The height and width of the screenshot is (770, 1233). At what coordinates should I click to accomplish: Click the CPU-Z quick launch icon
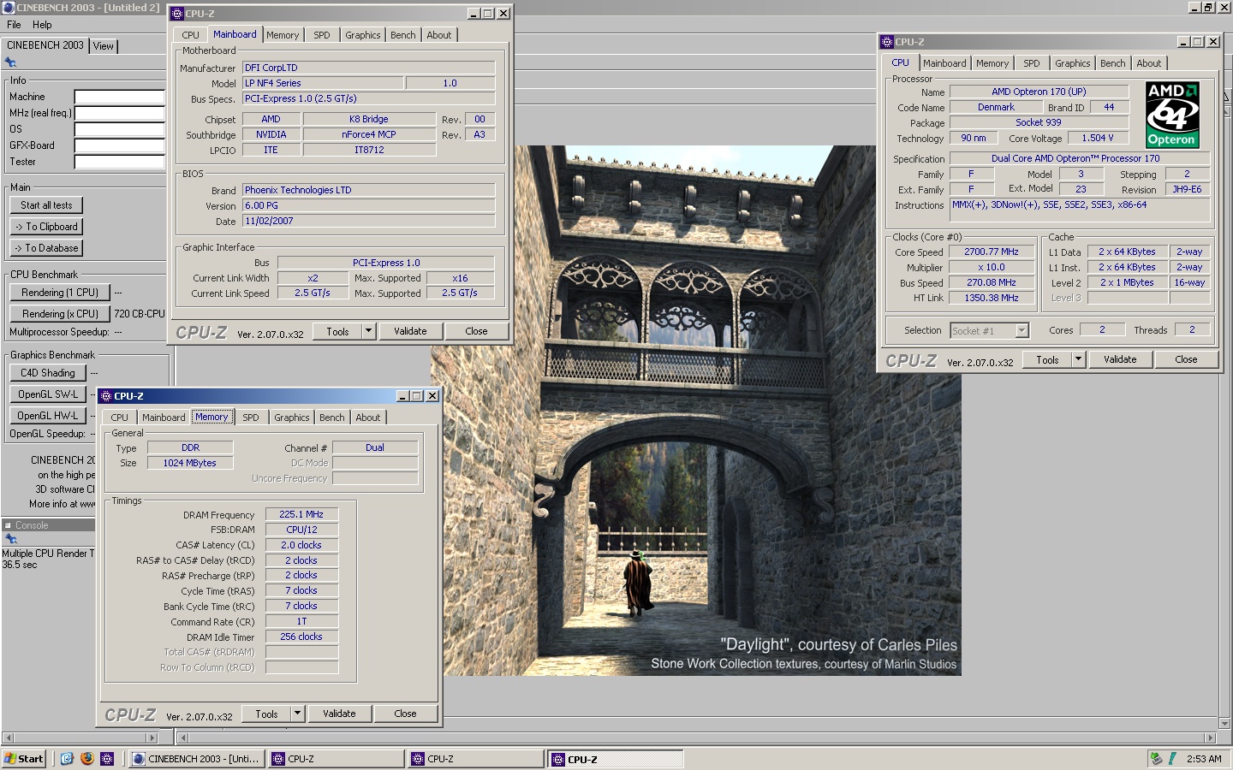(x=107, y=759)
